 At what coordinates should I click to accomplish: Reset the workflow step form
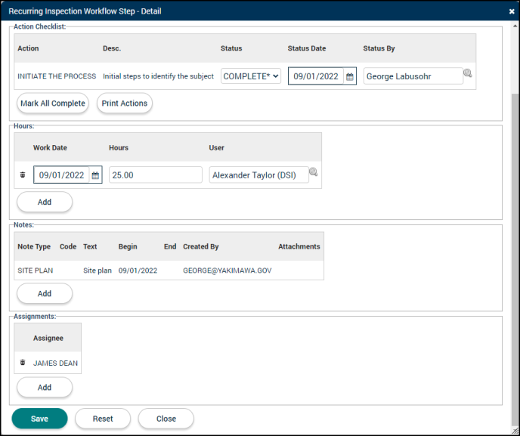point(103,419)
